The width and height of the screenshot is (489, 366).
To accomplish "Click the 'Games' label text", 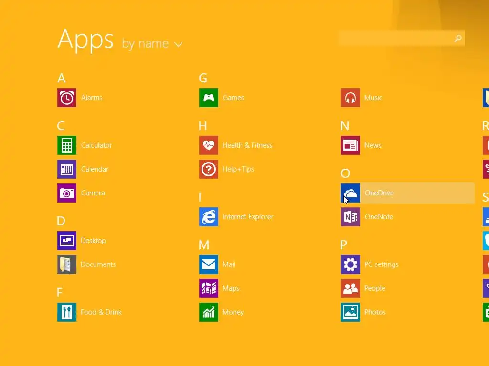I will coord(233,98).
